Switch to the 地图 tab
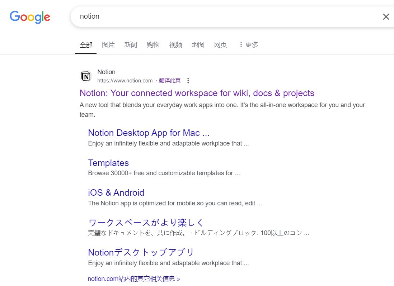 coord(198,45)
